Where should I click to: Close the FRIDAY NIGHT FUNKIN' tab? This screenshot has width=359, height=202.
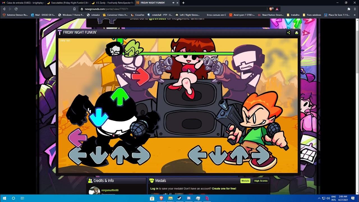[177, 3]
